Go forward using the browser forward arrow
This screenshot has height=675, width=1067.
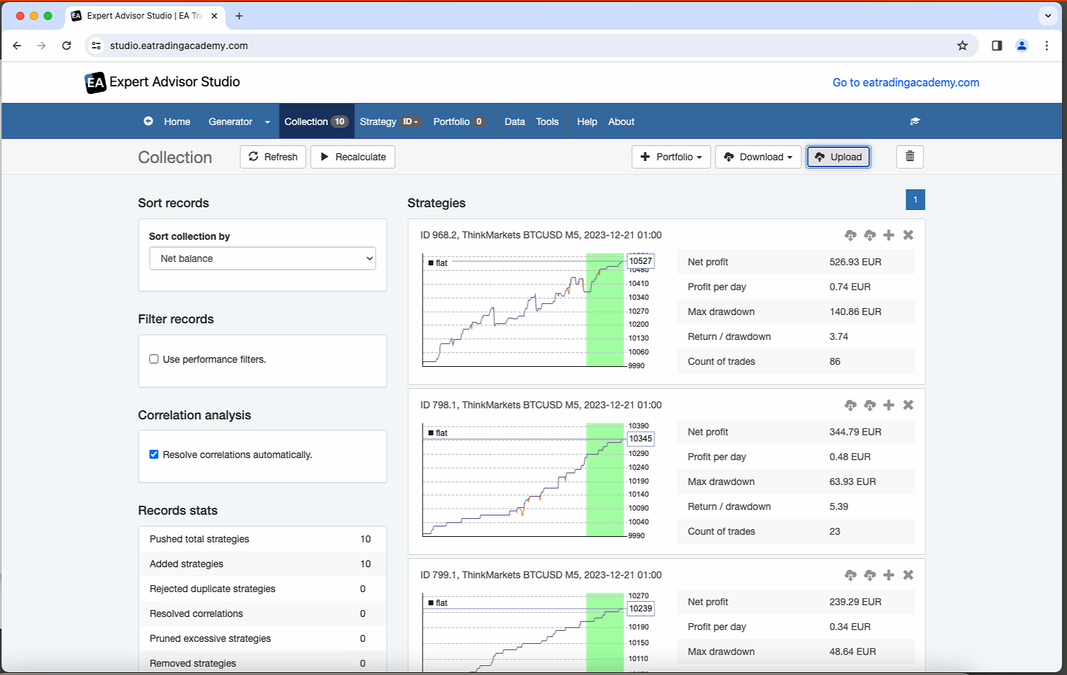(42, 46)
